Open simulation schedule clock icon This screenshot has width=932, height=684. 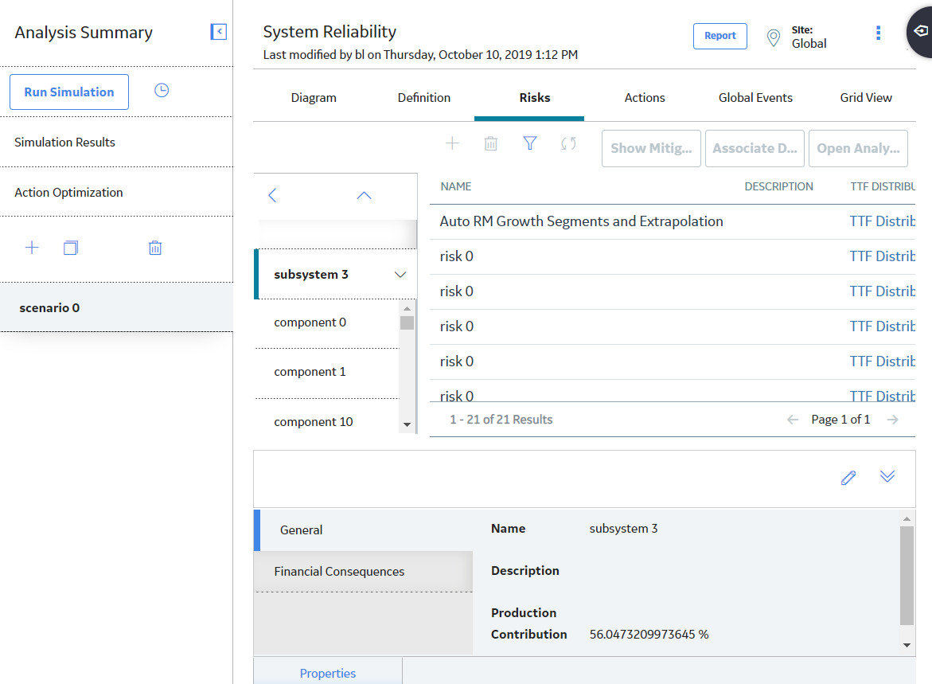[x=162, y=91]
